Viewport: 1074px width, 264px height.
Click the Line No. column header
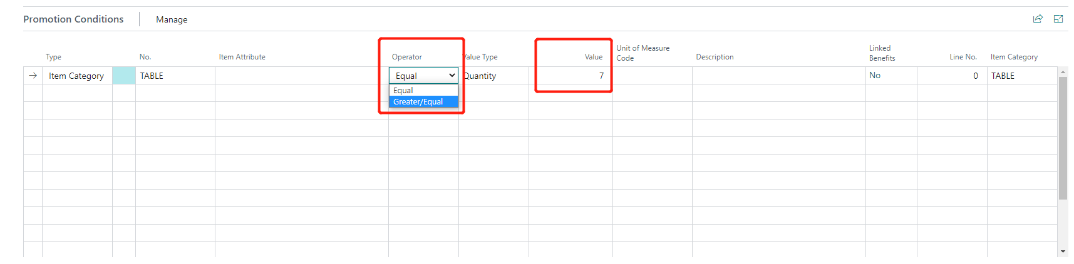point(963,57)
